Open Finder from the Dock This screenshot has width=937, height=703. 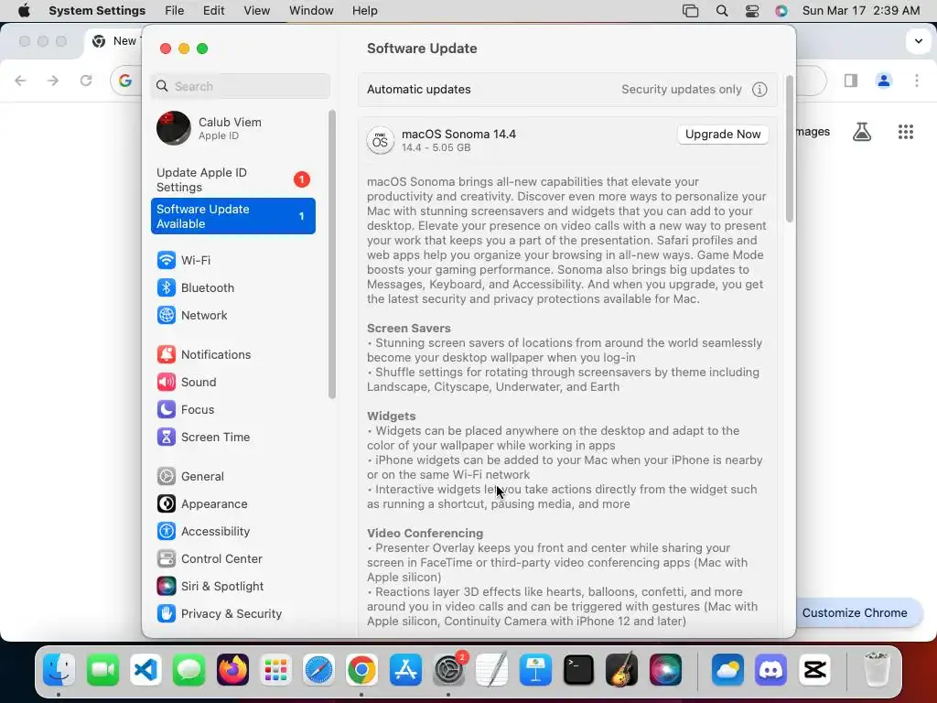59,669
